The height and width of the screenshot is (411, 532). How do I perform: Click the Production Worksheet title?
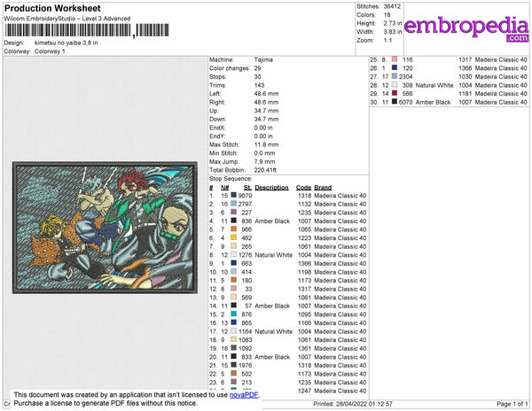(52, 9)
